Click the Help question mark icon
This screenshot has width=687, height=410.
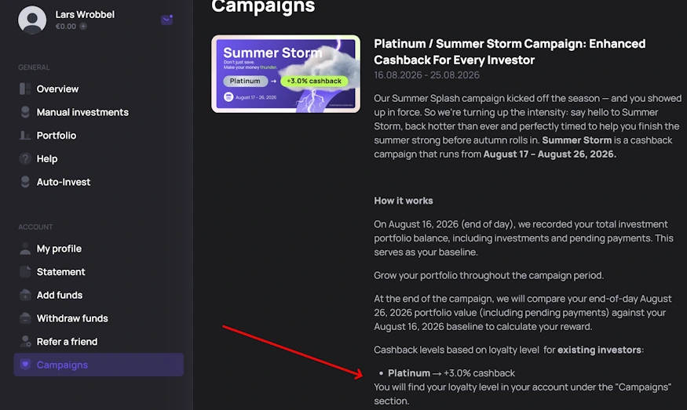coord(25,158)
